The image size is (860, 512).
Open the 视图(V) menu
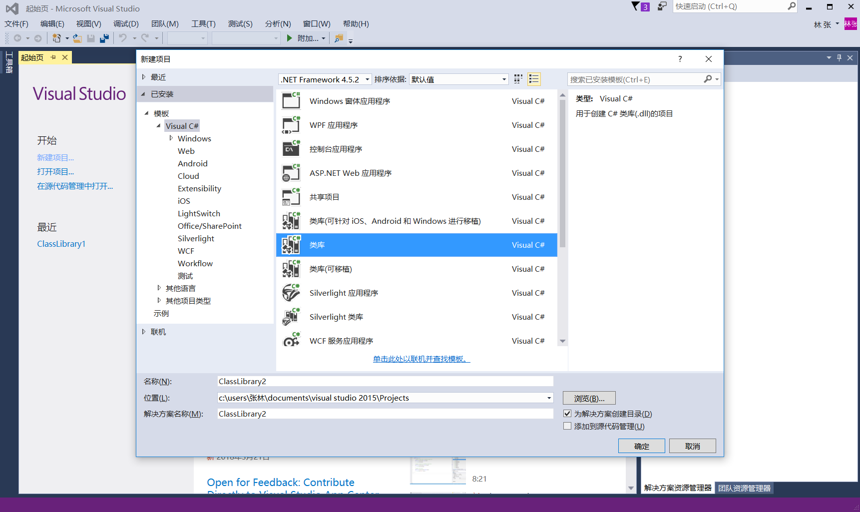coord(89,24)
